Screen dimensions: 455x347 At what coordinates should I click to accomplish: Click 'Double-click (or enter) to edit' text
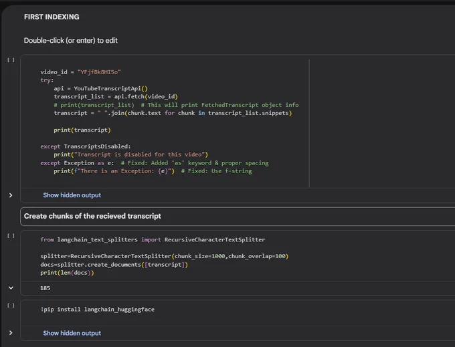pyautogui.click(x=70, y=41)
